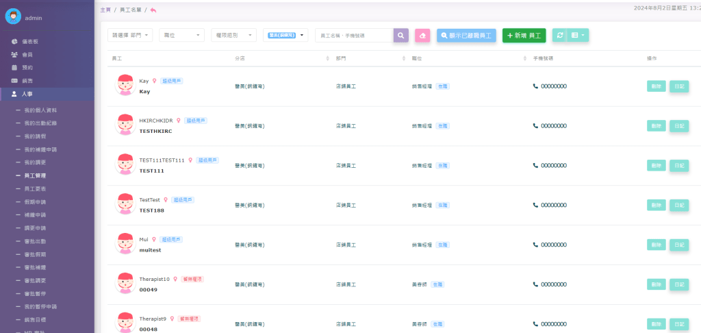
Task: Open 會員 members section in the sidebar
Action: [x=27, y=55]
